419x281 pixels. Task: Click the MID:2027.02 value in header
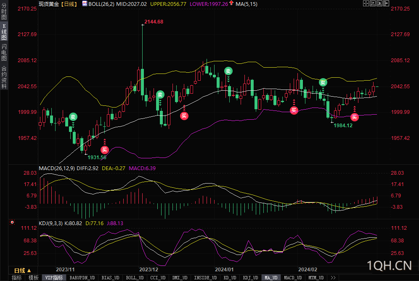tap(132, 4)
